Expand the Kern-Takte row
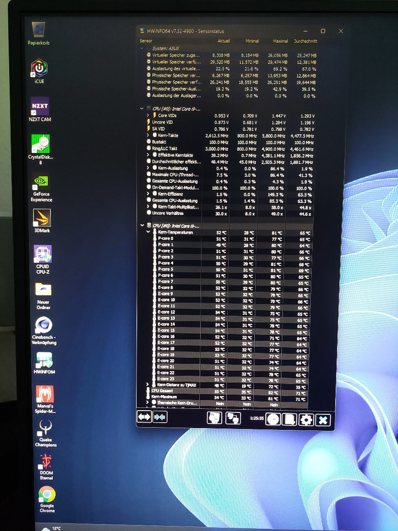 pos(148,136)
